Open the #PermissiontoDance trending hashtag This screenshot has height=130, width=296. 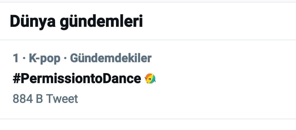coord(77,79)
